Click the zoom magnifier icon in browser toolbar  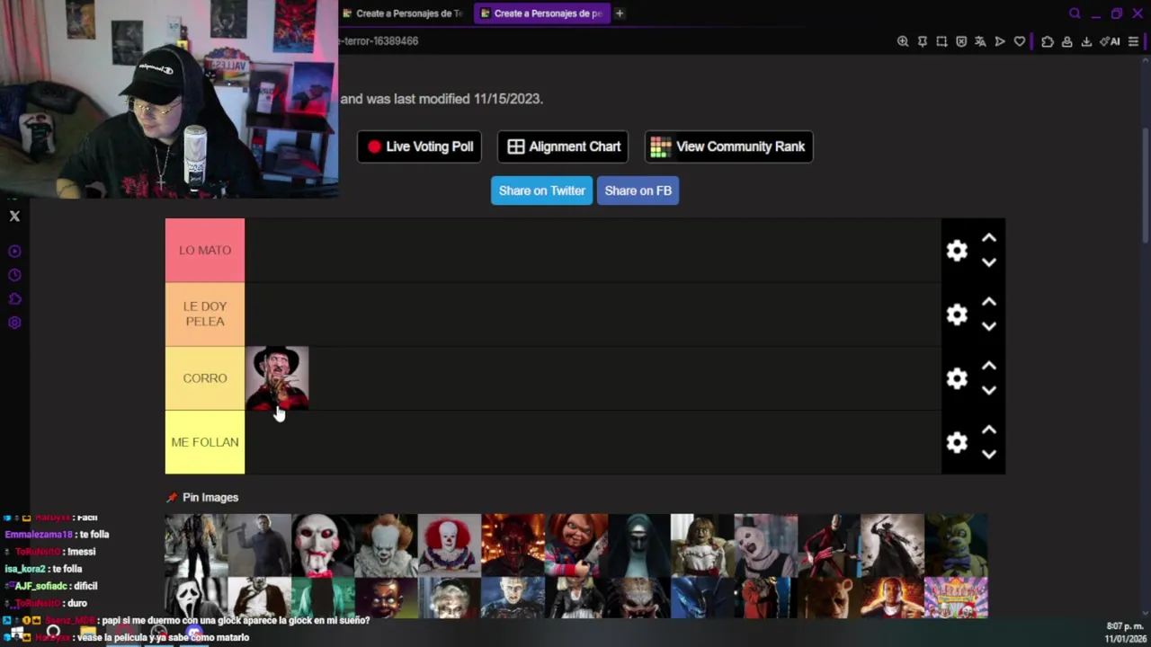pos(903,41)
